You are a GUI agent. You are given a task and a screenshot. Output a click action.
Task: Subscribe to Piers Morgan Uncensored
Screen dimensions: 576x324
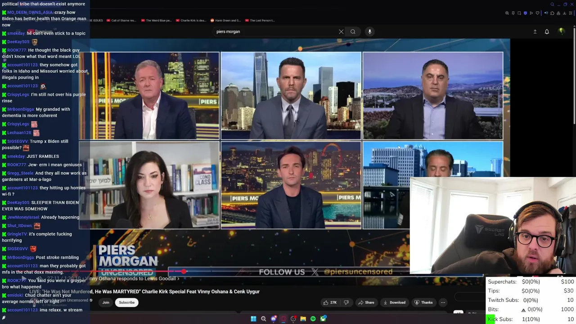point(127,302)
